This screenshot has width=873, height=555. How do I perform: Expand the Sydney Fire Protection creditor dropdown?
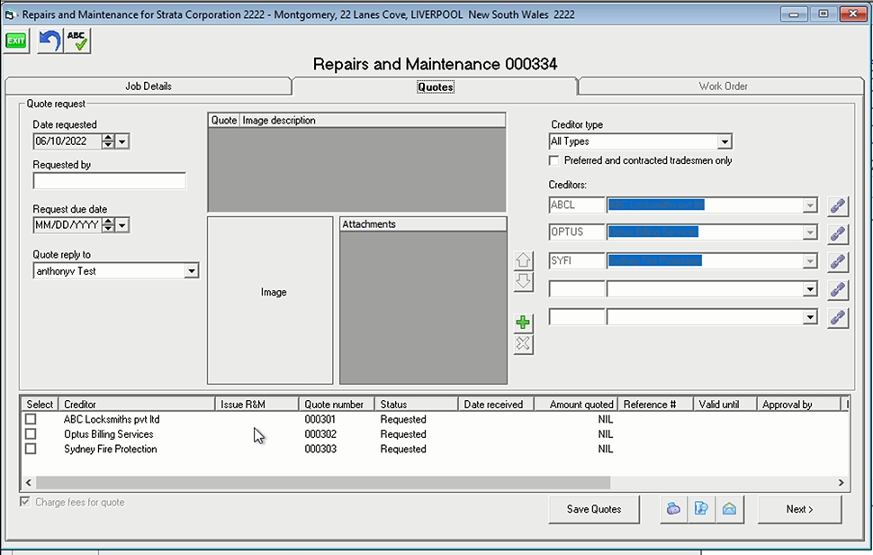(810, 261)
